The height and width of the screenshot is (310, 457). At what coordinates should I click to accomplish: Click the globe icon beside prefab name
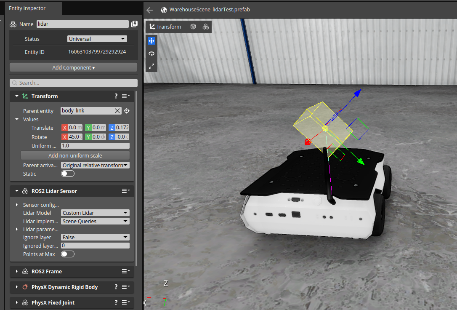click(x=164, y=10)
